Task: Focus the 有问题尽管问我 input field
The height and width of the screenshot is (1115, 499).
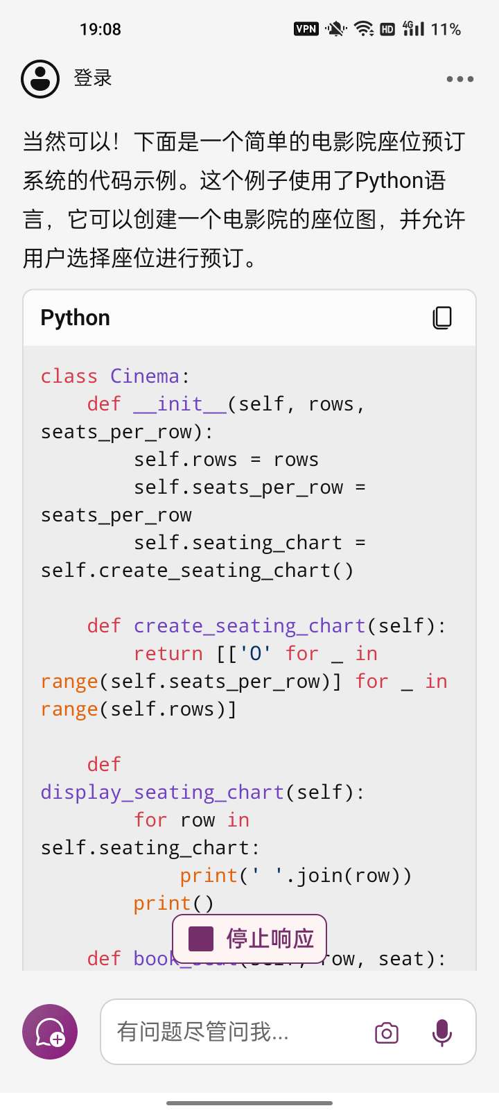Action: click(236, 1032)
